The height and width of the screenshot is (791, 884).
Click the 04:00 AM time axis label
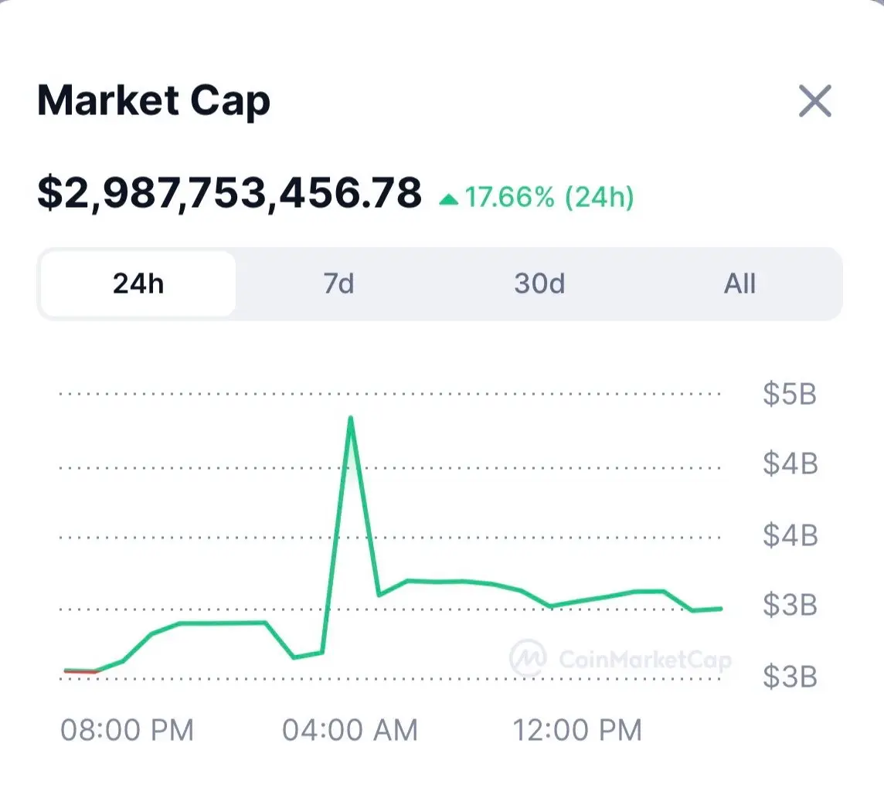point(350,729)
